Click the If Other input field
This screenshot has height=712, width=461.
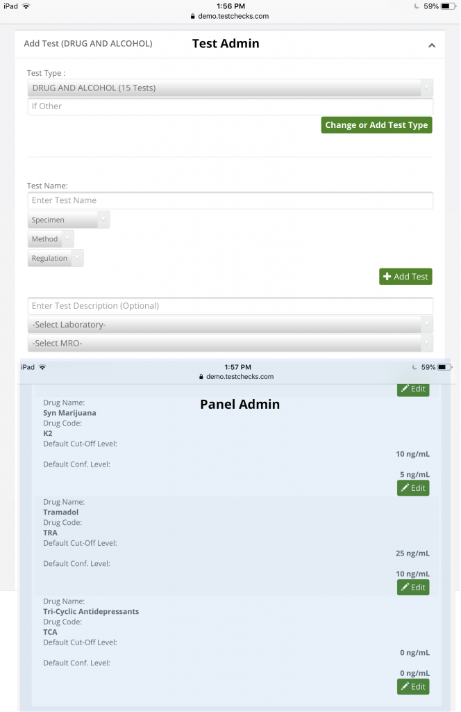(230, 106)
